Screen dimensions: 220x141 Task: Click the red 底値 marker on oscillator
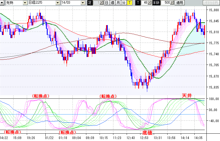[x=148, y=132]
